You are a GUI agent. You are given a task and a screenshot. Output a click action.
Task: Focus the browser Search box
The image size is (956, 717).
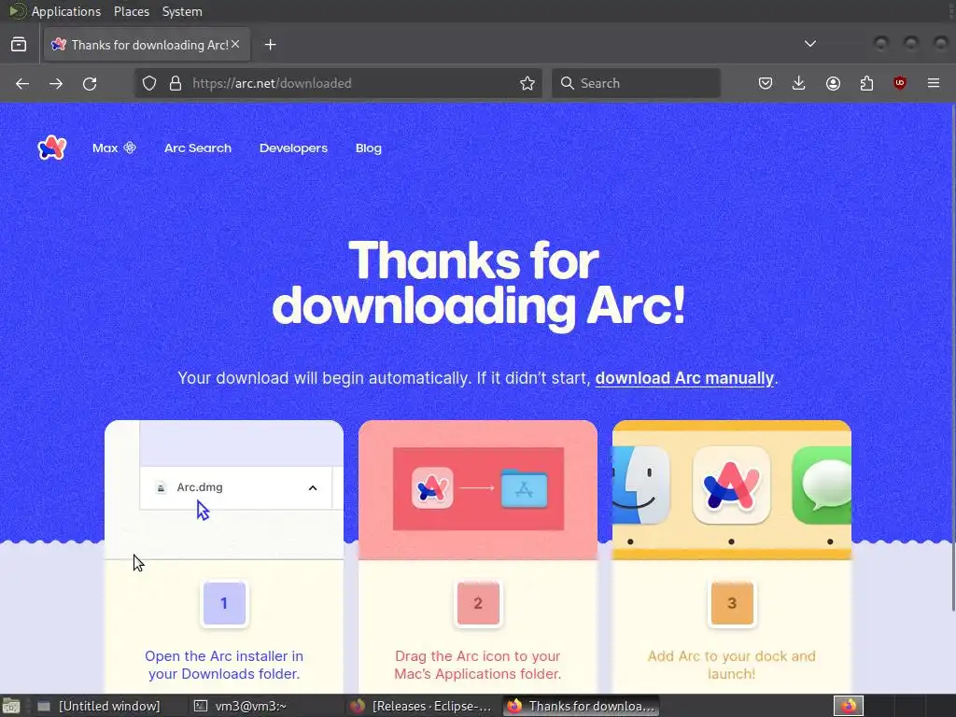636,83
